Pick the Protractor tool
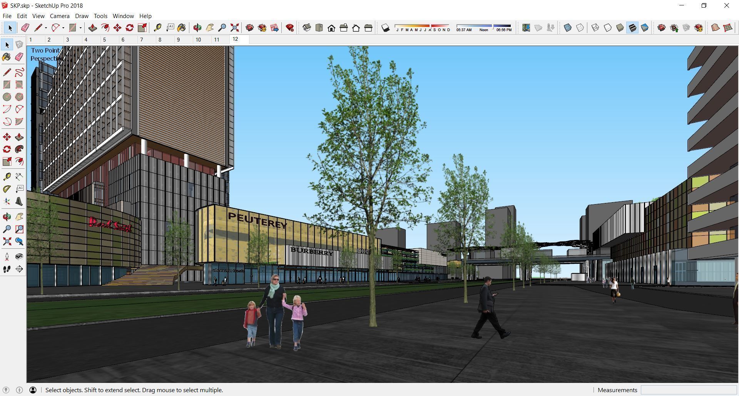739x396 pixels. (7, 189)
